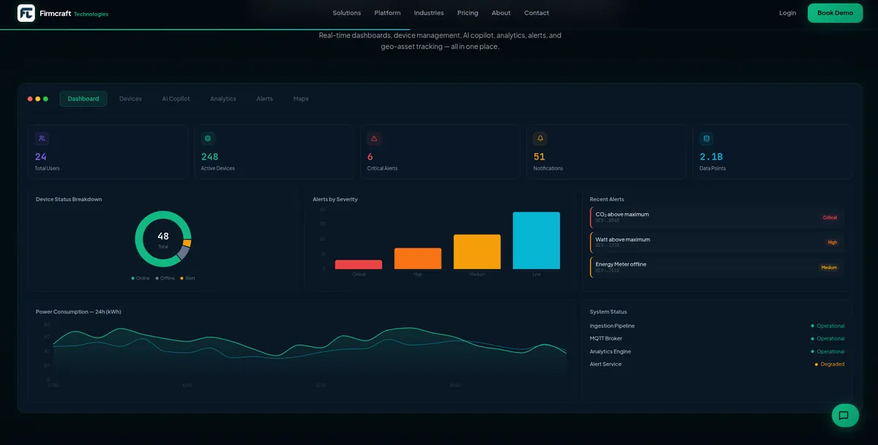Viewport: 878px width, 445px height.
Task: Open the Contact page
Action: click(x=536, y=13)
